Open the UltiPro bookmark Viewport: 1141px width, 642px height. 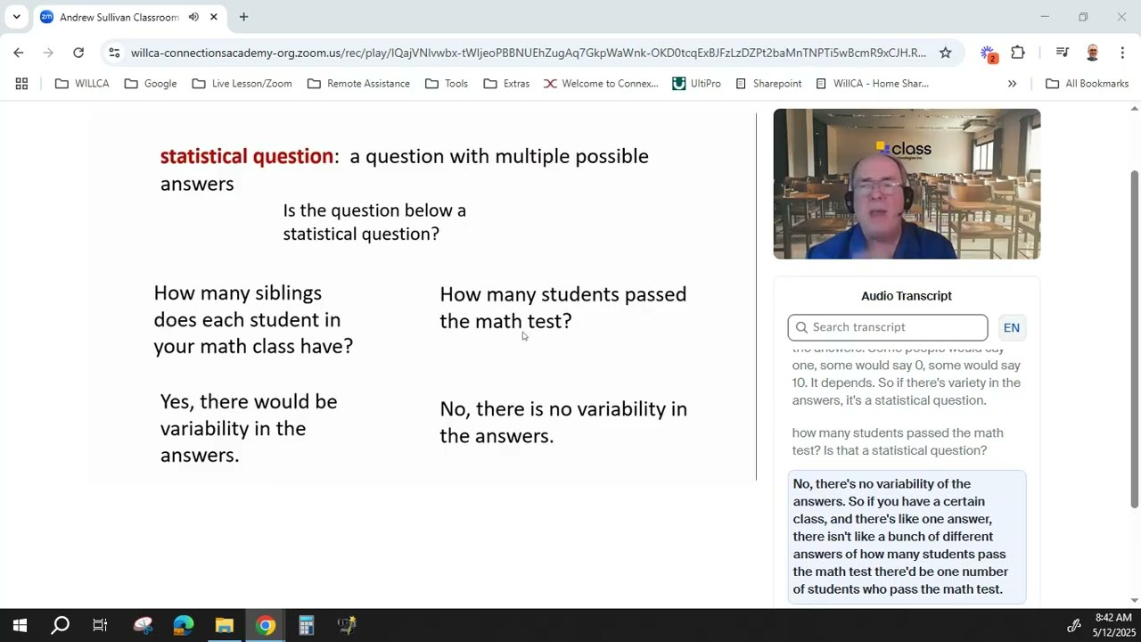(696, 83)
